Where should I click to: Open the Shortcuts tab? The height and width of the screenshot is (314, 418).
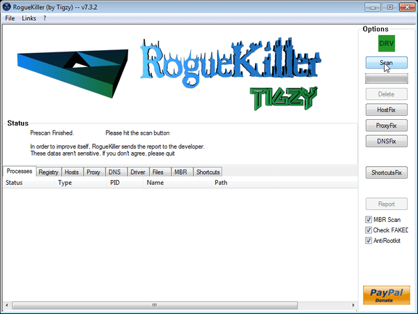(208, 172)
